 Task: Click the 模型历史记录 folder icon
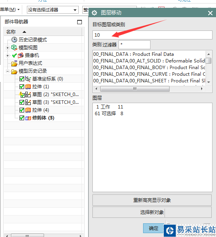tap(14, 71)
